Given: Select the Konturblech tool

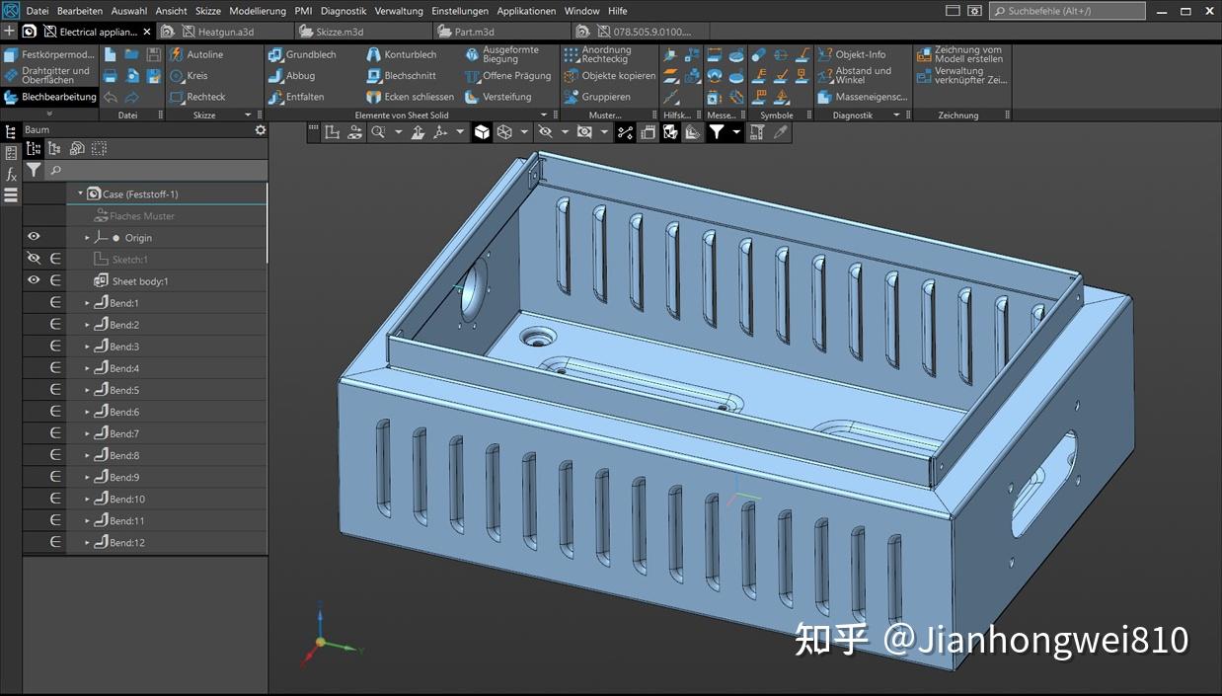Looking at the screenshot, I should [403, 54].
